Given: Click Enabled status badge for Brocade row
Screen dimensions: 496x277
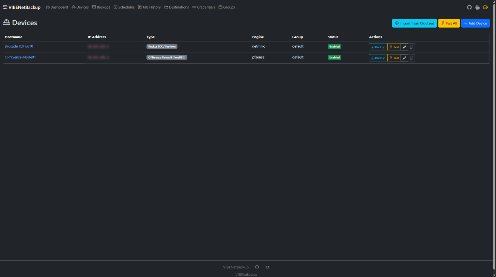Looking at the screenshot, I should [x=335, y=46].
